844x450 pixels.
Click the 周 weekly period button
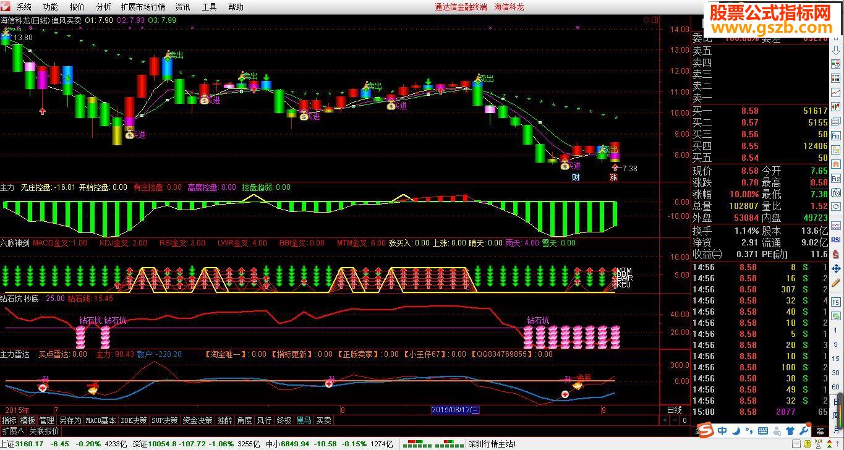[x=836, y=416]
